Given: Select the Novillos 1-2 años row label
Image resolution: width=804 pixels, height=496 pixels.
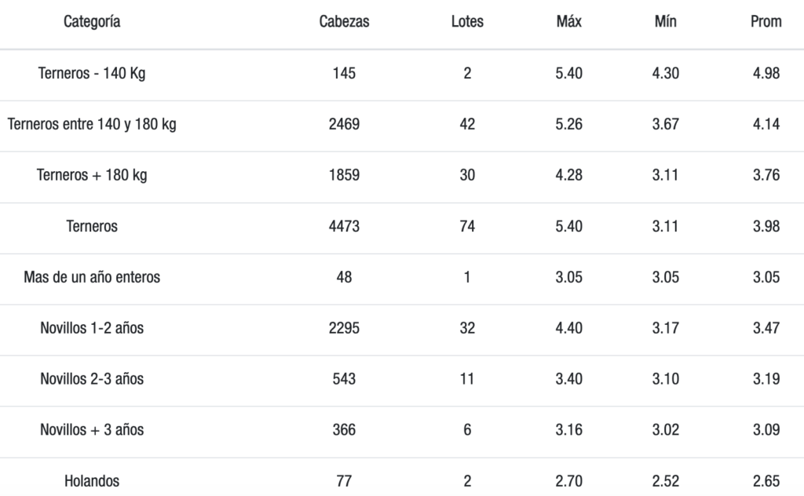Looking at the screenshot, I should pyautogui.click(x=92, y=328).
